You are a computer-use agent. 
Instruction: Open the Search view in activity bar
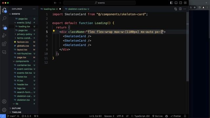[x=4, y=18]
